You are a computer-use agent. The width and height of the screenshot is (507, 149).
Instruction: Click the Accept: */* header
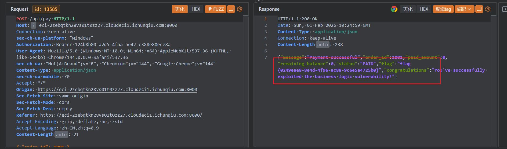tap(31, 83)
